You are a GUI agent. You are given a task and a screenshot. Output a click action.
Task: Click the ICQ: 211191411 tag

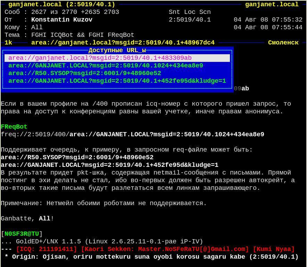tap(47, 249)
